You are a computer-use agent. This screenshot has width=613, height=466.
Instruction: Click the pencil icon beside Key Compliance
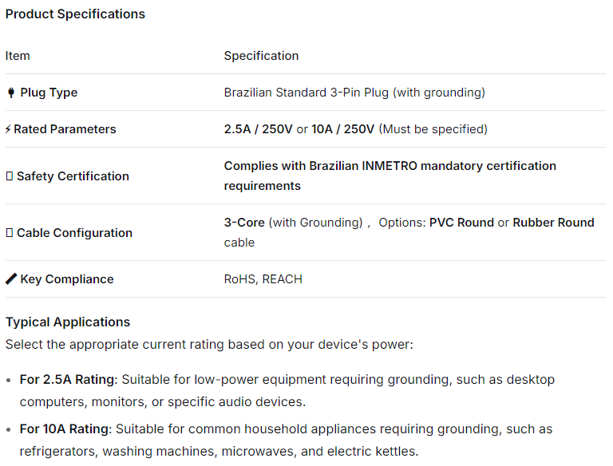(x=11, y=279)
